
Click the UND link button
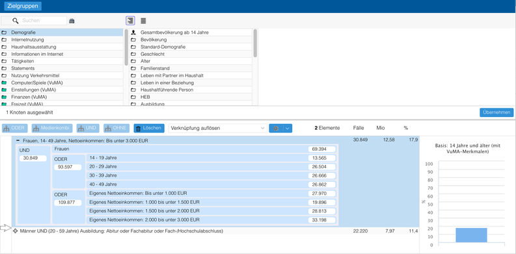tap(88, 128)
